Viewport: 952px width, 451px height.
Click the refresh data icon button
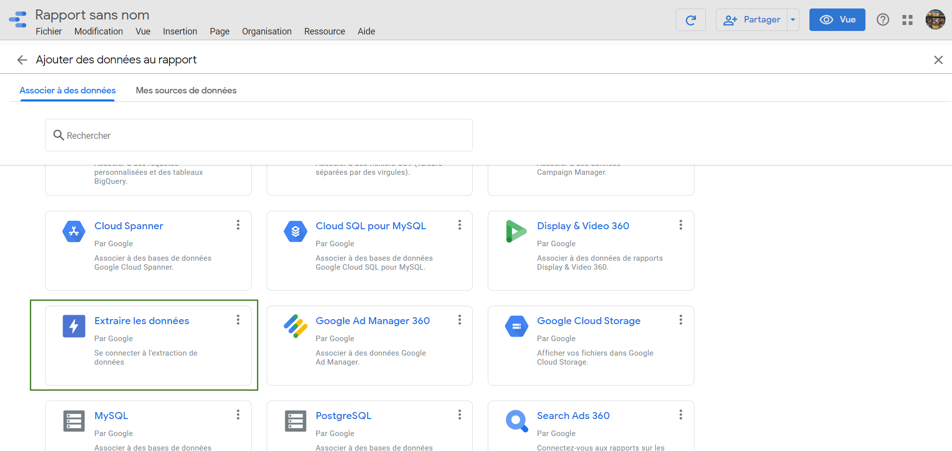click(690, 20)
